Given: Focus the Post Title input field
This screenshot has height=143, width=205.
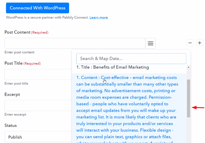Looking at the screenshot, I should 38,74.
